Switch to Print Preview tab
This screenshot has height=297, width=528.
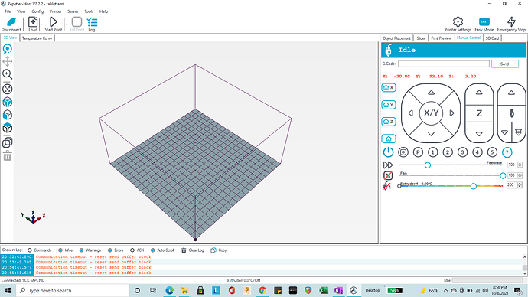click(x=441, y=38)
